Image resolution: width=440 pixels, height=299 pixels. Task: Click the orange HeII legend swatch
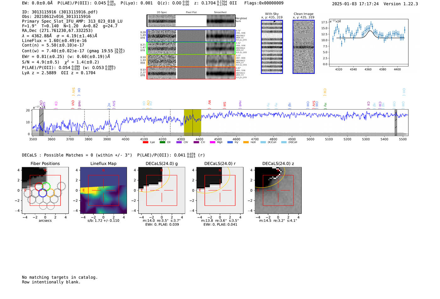(246, 142)
